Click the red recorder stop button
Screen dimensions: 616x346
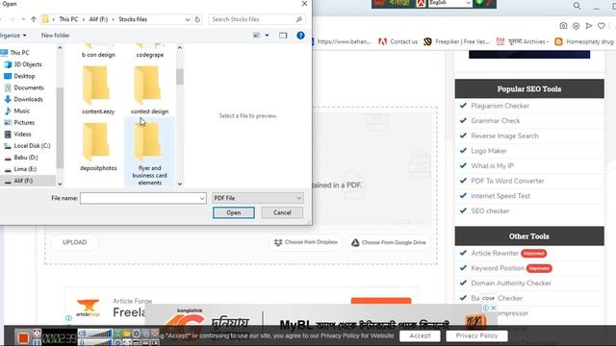click(23, 337)
